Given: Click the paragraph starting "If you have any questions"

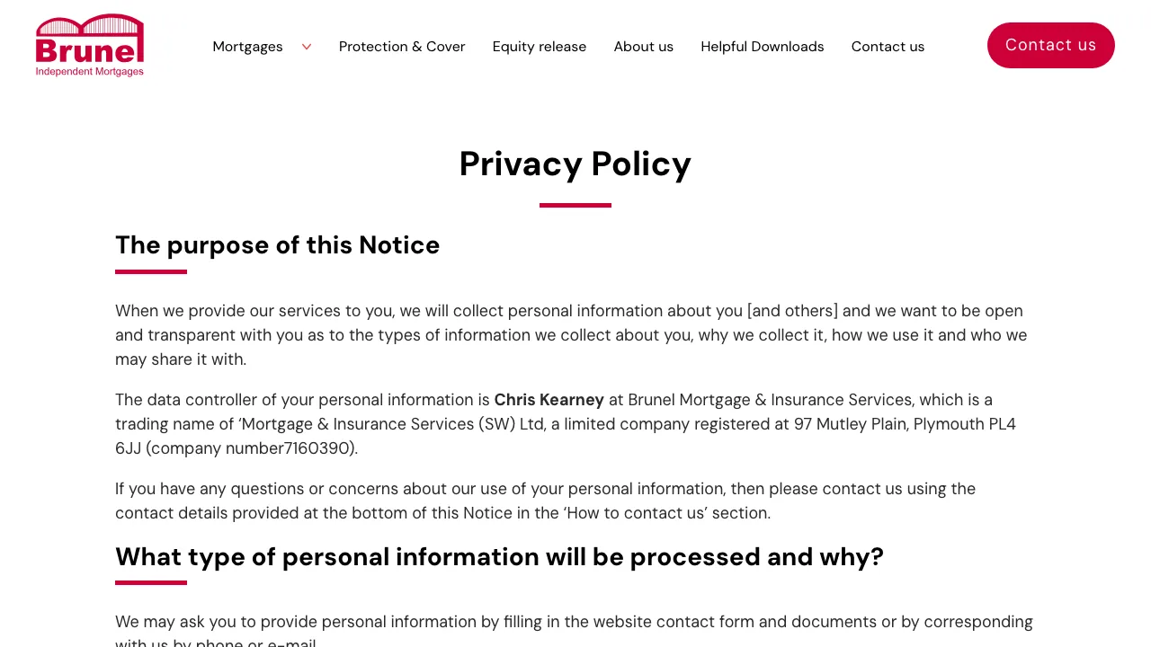Looking at the screenshot, I should 545,501.
